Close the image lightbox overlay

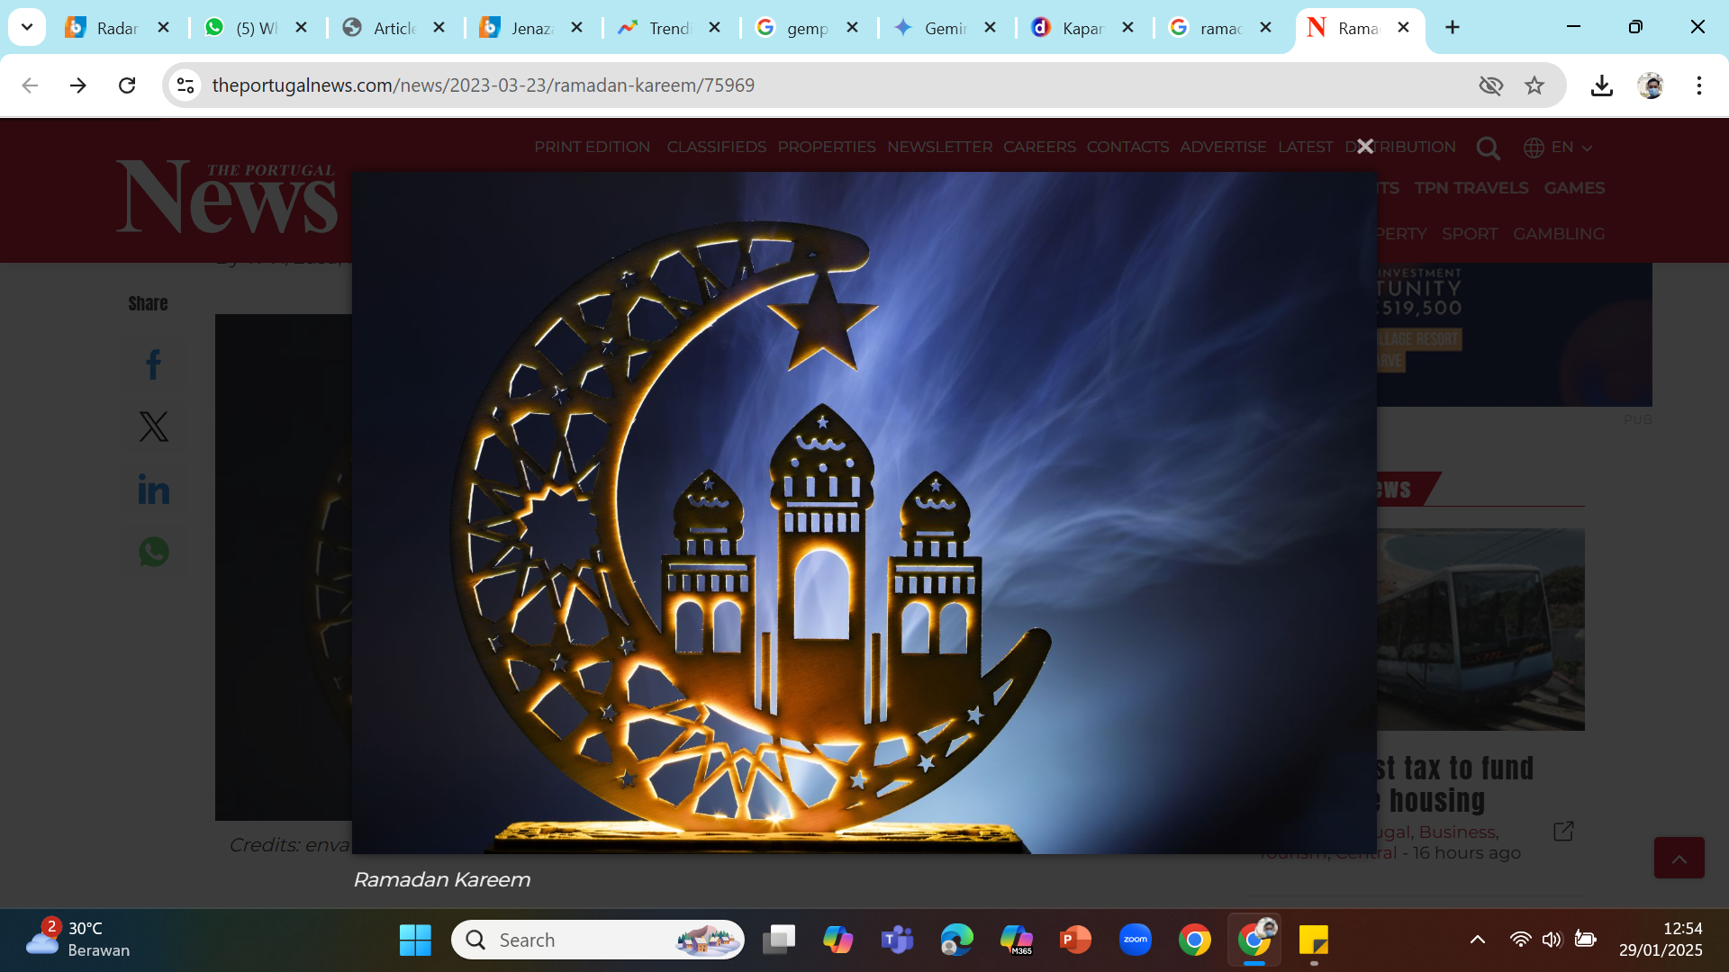[x=1365, y=146]
